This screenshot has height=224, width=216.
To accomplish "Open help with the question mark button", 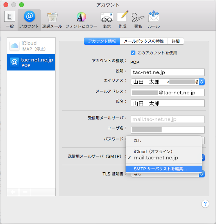I will pos(205,204).
